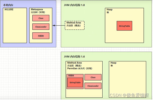Click the PermGen 永久代（实现） text
Screen dimensions: 153x100
80,69
